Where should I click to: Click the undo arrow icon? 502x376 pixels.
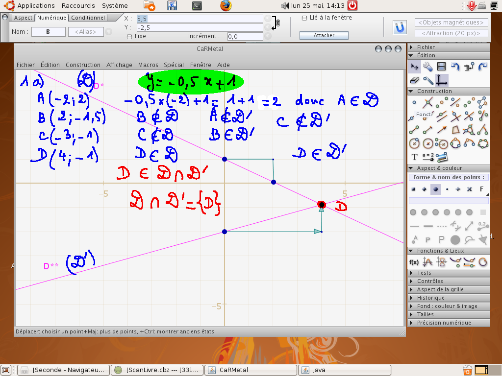[455, 67]
